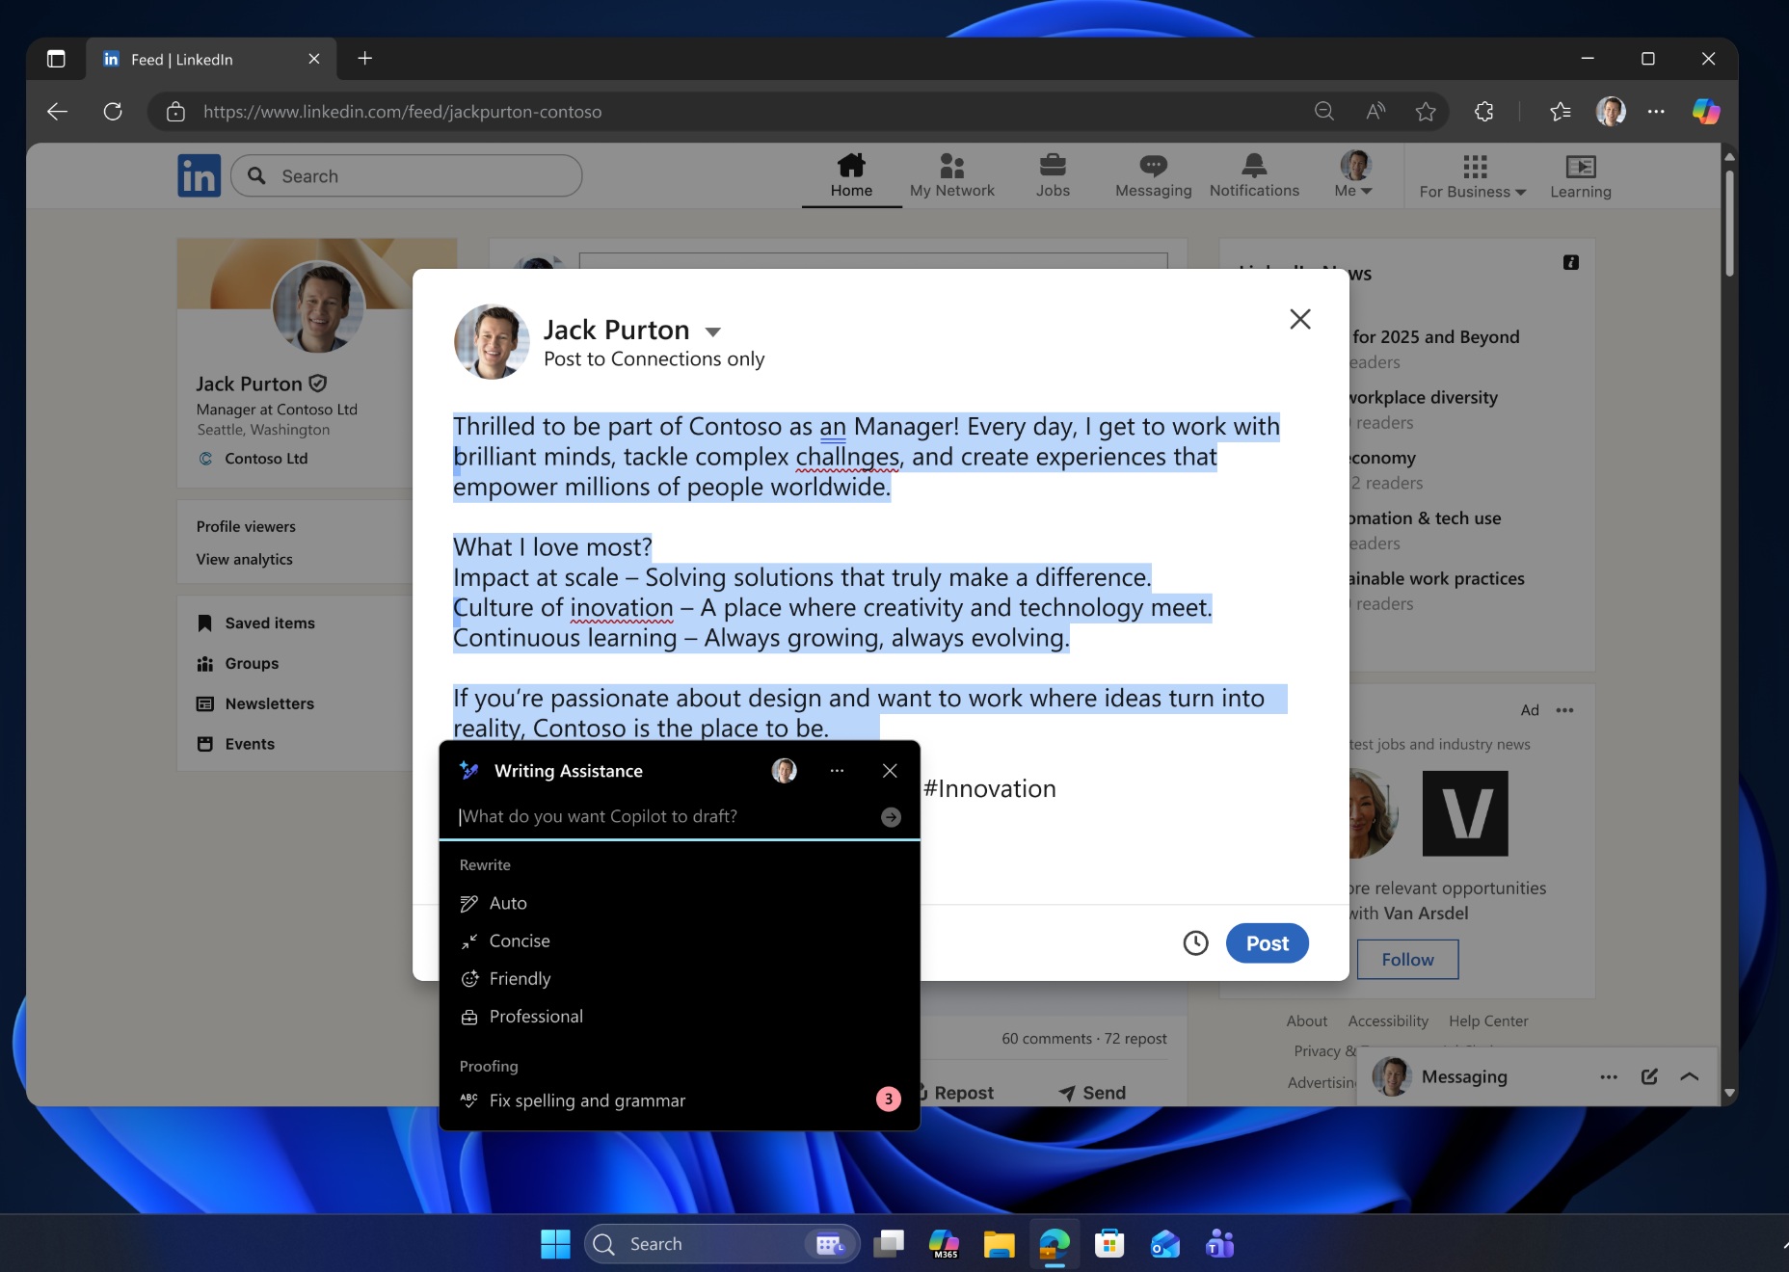The image size is (1789, 1272).
Task: Choose the Concise rewrite style
Action: pyautogui.click(x=521, y=941)
